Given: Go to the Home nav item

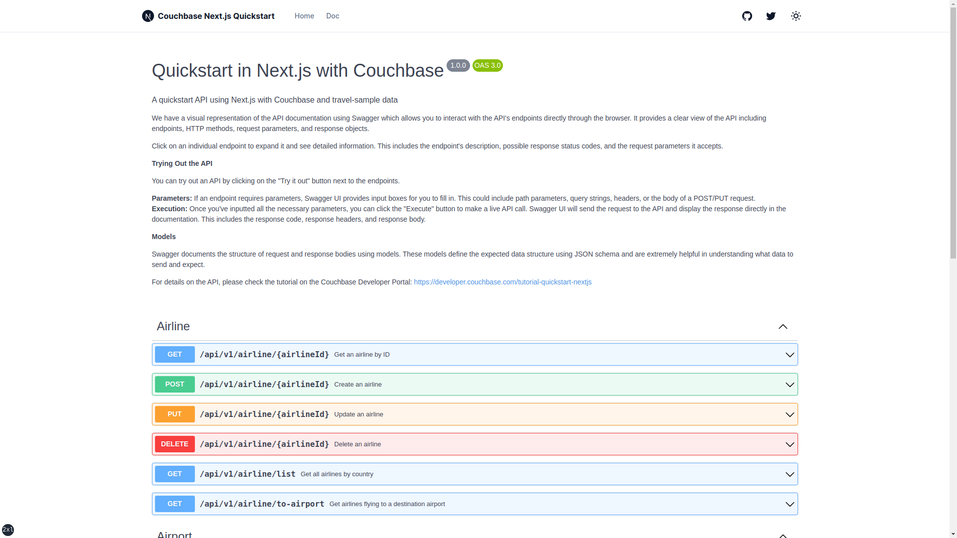Looking at the screenshot, I should point(304,16).
